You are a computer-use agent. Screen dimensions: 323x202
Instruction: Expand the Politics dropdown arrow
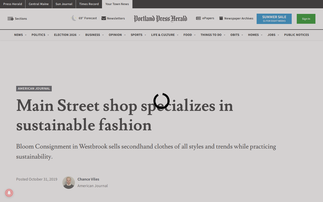coord(48,35)
